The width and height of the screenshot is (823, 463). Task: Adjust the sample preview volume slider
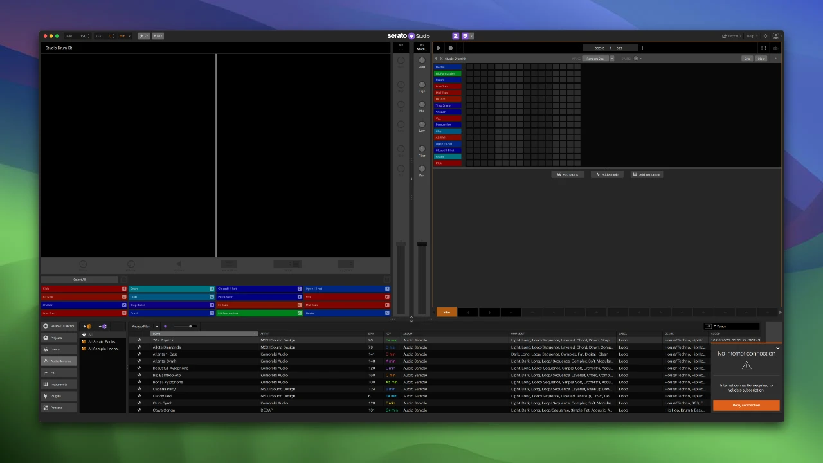coord(190,326)
